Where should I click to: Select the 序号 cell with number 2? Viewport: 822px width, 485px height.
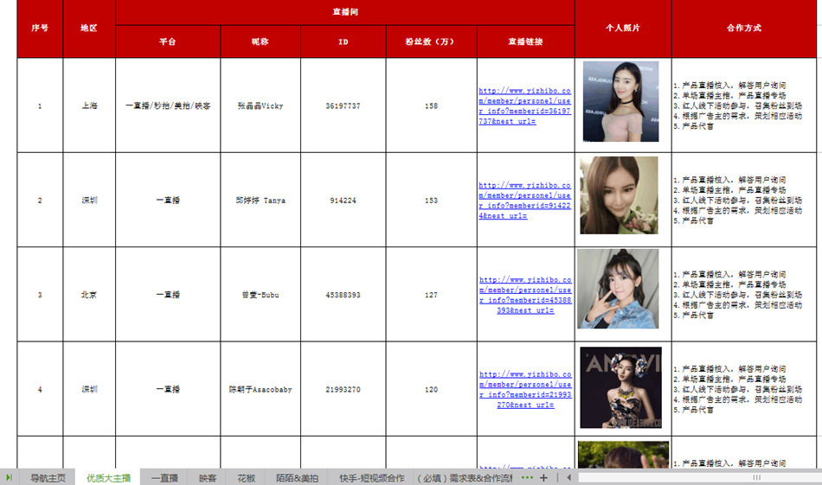point(40,200)
